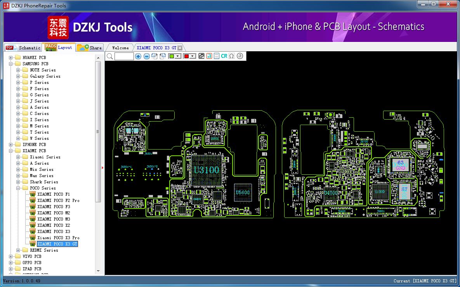The image size is (460, 287).
Task: Toggle the text label 'a' icon
Action: pyautogui.click(x=209, y=56)
